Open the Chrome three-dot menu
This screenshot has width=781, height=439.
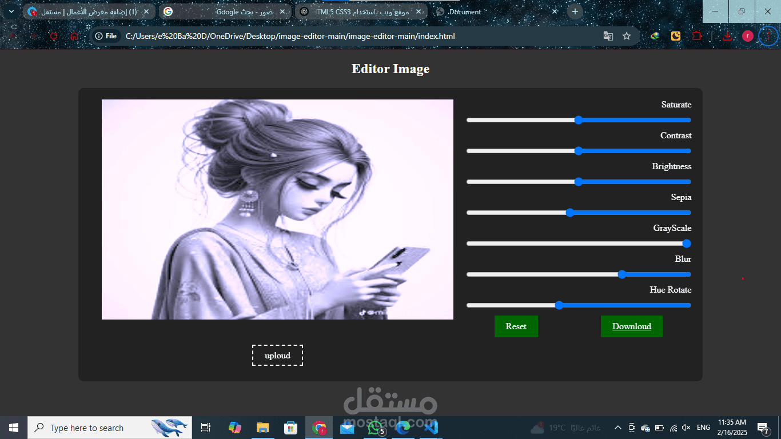(x=768, y=36)
